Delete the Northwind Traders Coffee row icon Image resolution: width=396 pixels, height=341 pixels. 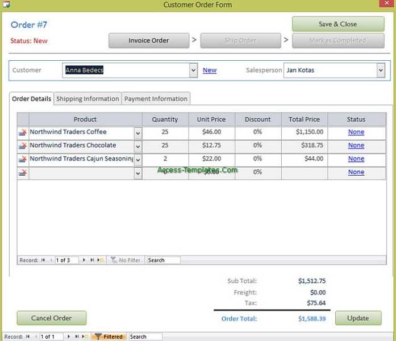pyautogui.click(x=23, y=132)
